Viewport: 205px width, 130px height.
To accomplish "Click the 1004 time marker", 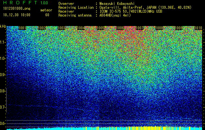I will [x=81, y=28].
